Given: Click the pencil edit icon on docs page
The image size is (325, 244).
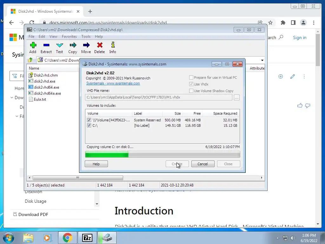Looking at the screenshot, I should (292, 77).
